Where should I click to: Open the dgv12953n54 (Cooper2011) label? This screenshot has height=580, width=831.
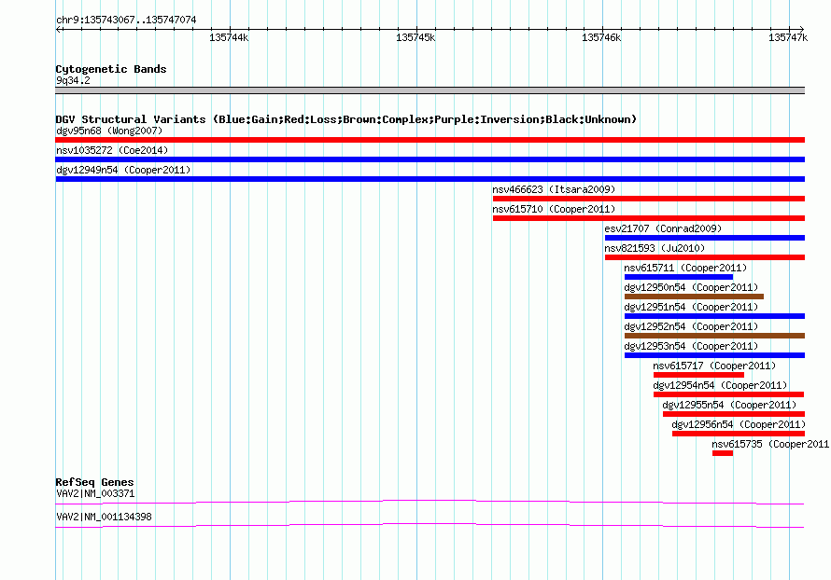point(691,346)
